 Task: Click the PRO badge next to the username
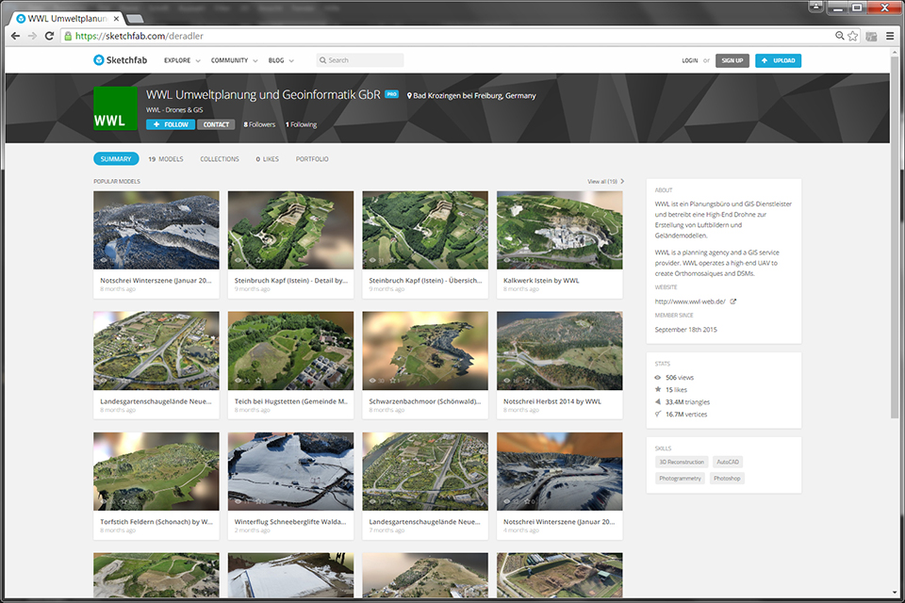pyautogui.click(x=392, y=95)
